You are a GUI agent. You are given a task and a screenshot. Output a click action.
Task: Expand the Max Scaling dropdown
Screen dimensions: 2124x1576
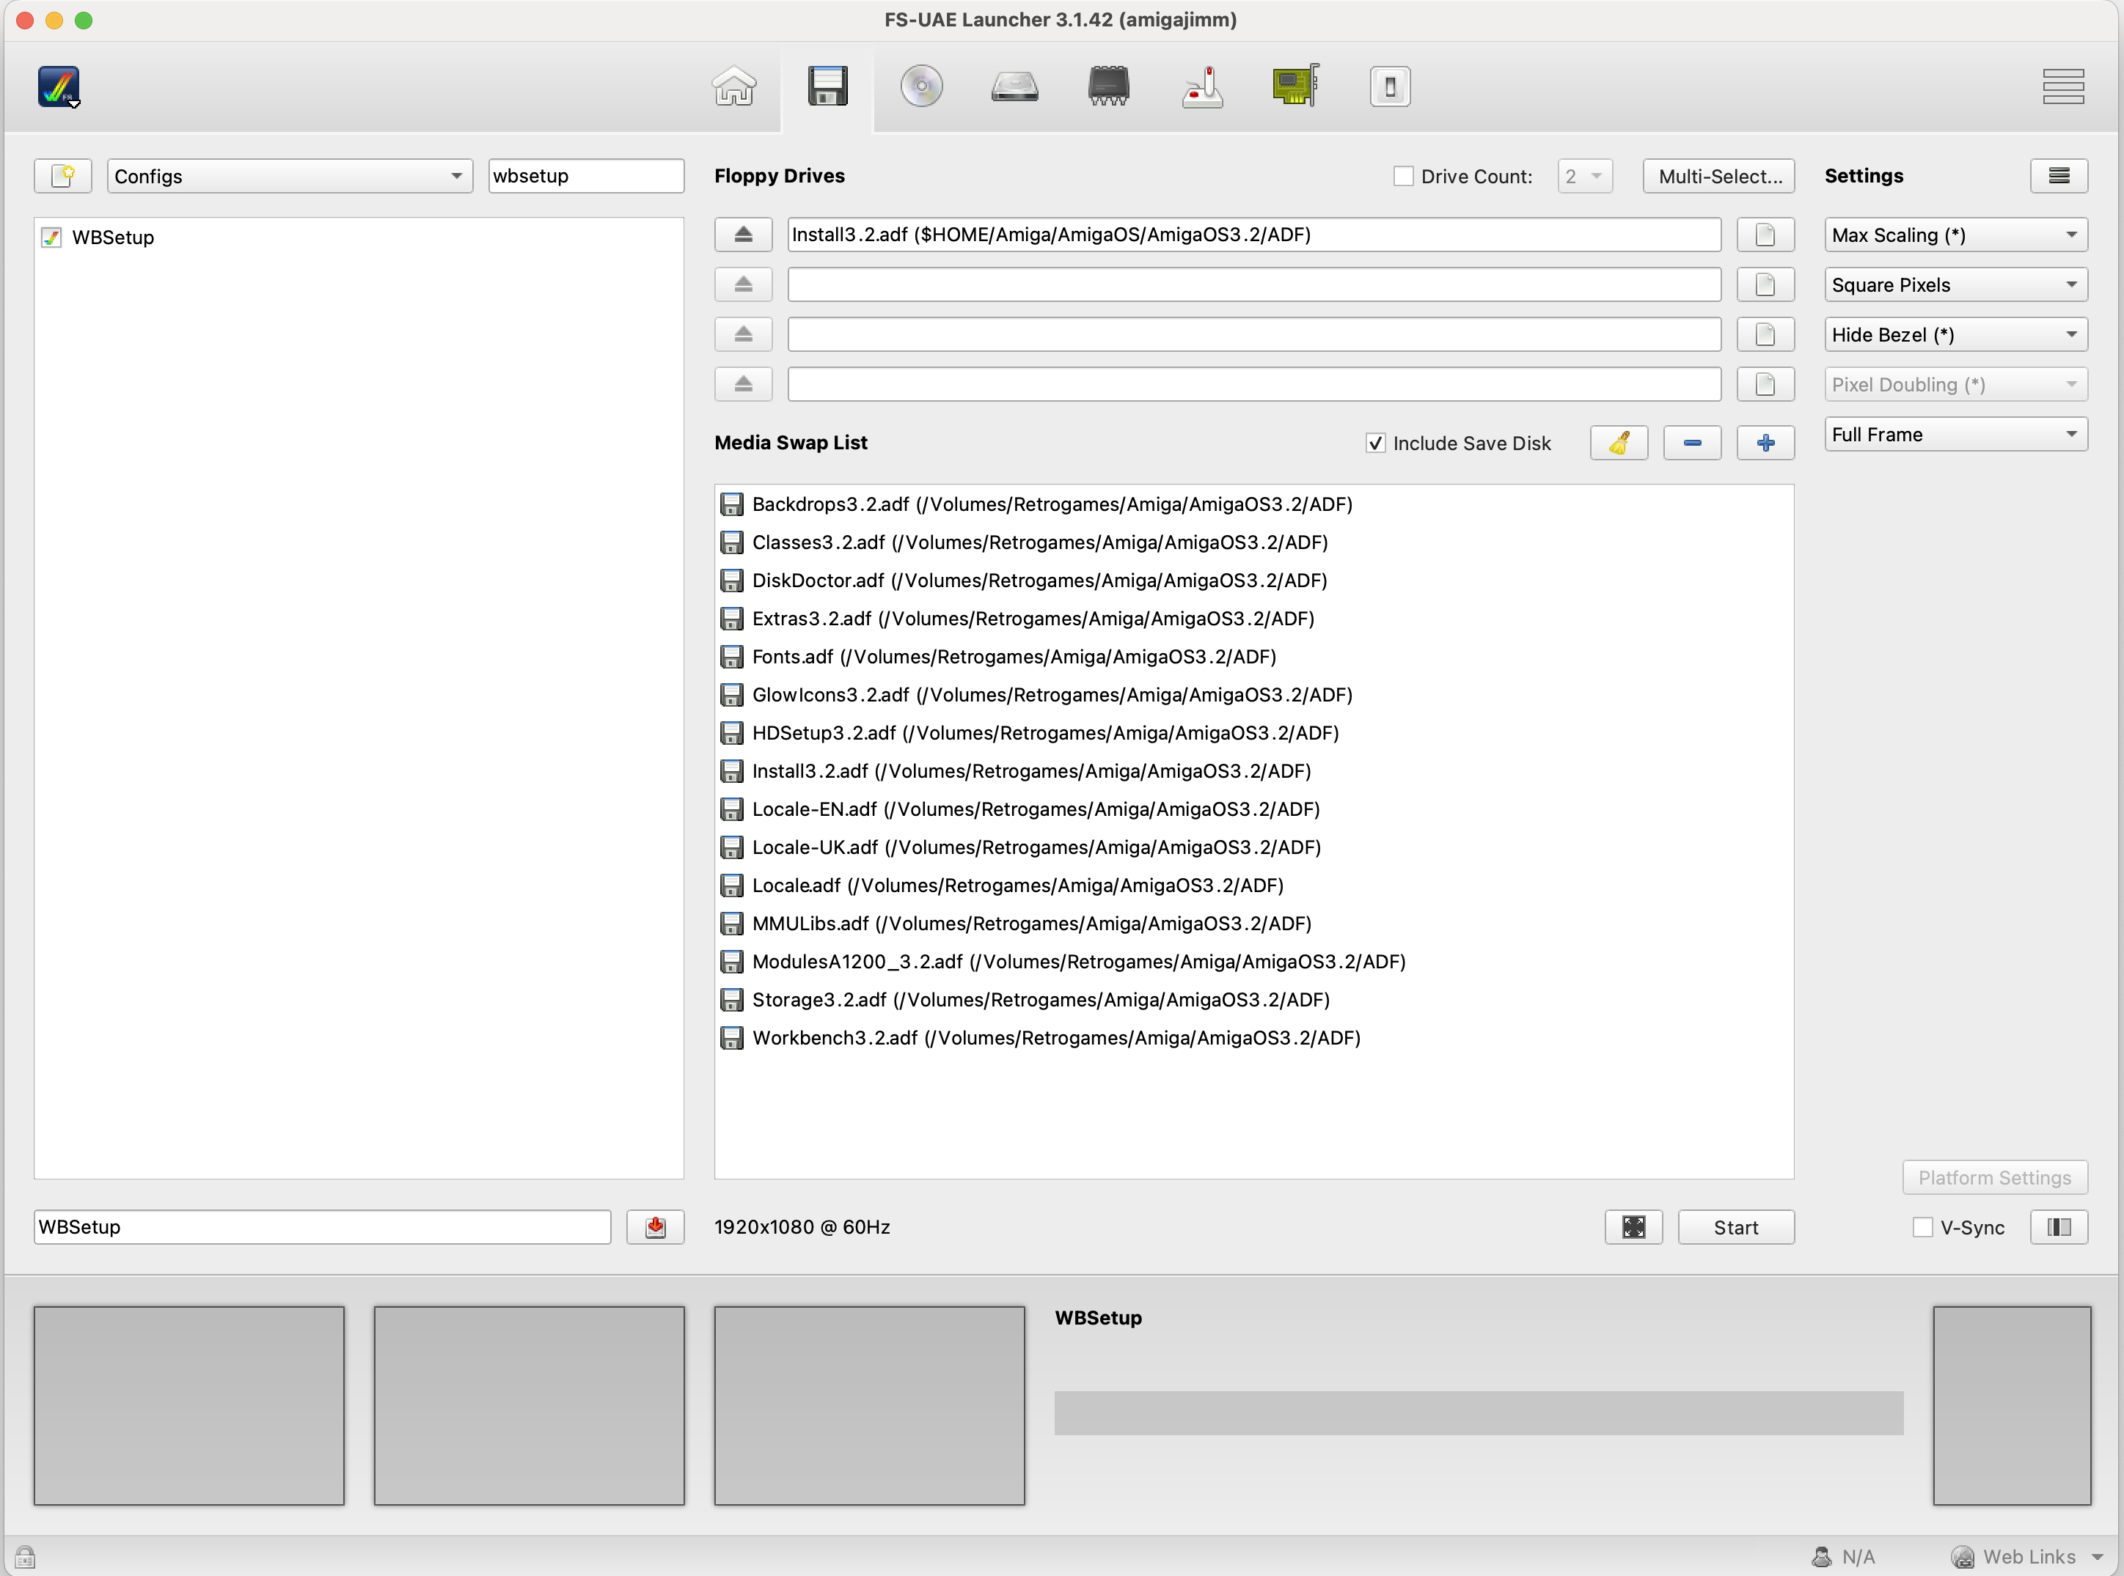1954,235
